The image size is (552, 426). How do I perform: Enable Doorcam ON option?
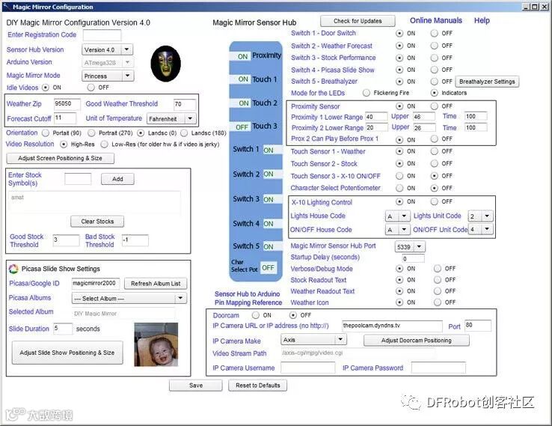(256, 315)
